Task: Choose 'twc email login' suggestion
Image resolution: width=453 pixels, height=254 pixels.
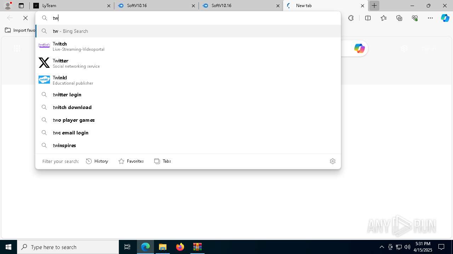Action: pos(188,133)
